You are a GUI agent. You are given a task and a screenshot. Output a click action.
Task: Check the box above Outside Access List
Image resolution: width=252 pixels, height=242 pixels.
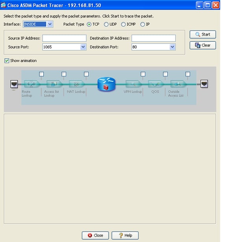(x=188, y=74)
